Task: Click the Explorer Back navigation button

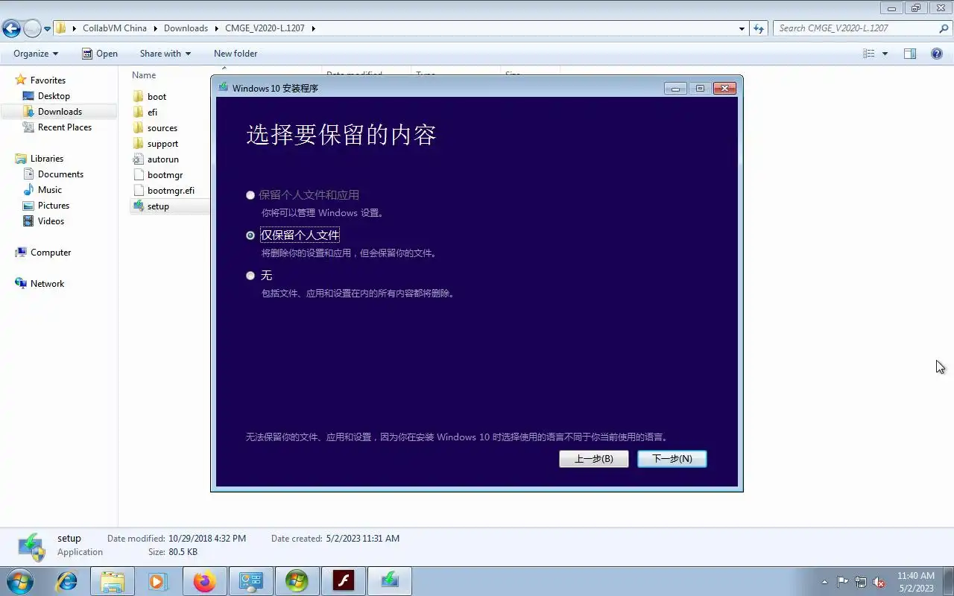Action: click(11, 28)
